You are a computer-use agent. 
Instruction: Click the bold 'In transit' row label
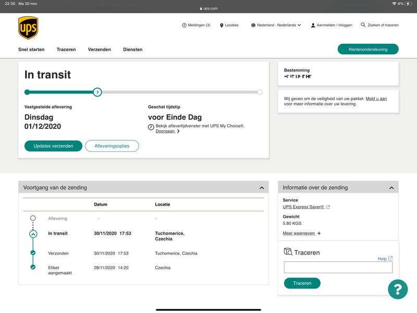[58, 233]
